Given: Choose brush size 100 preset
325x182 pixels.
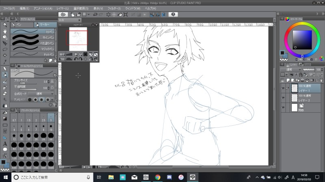Looking at the screenshot, I should (x=51, y=146).
